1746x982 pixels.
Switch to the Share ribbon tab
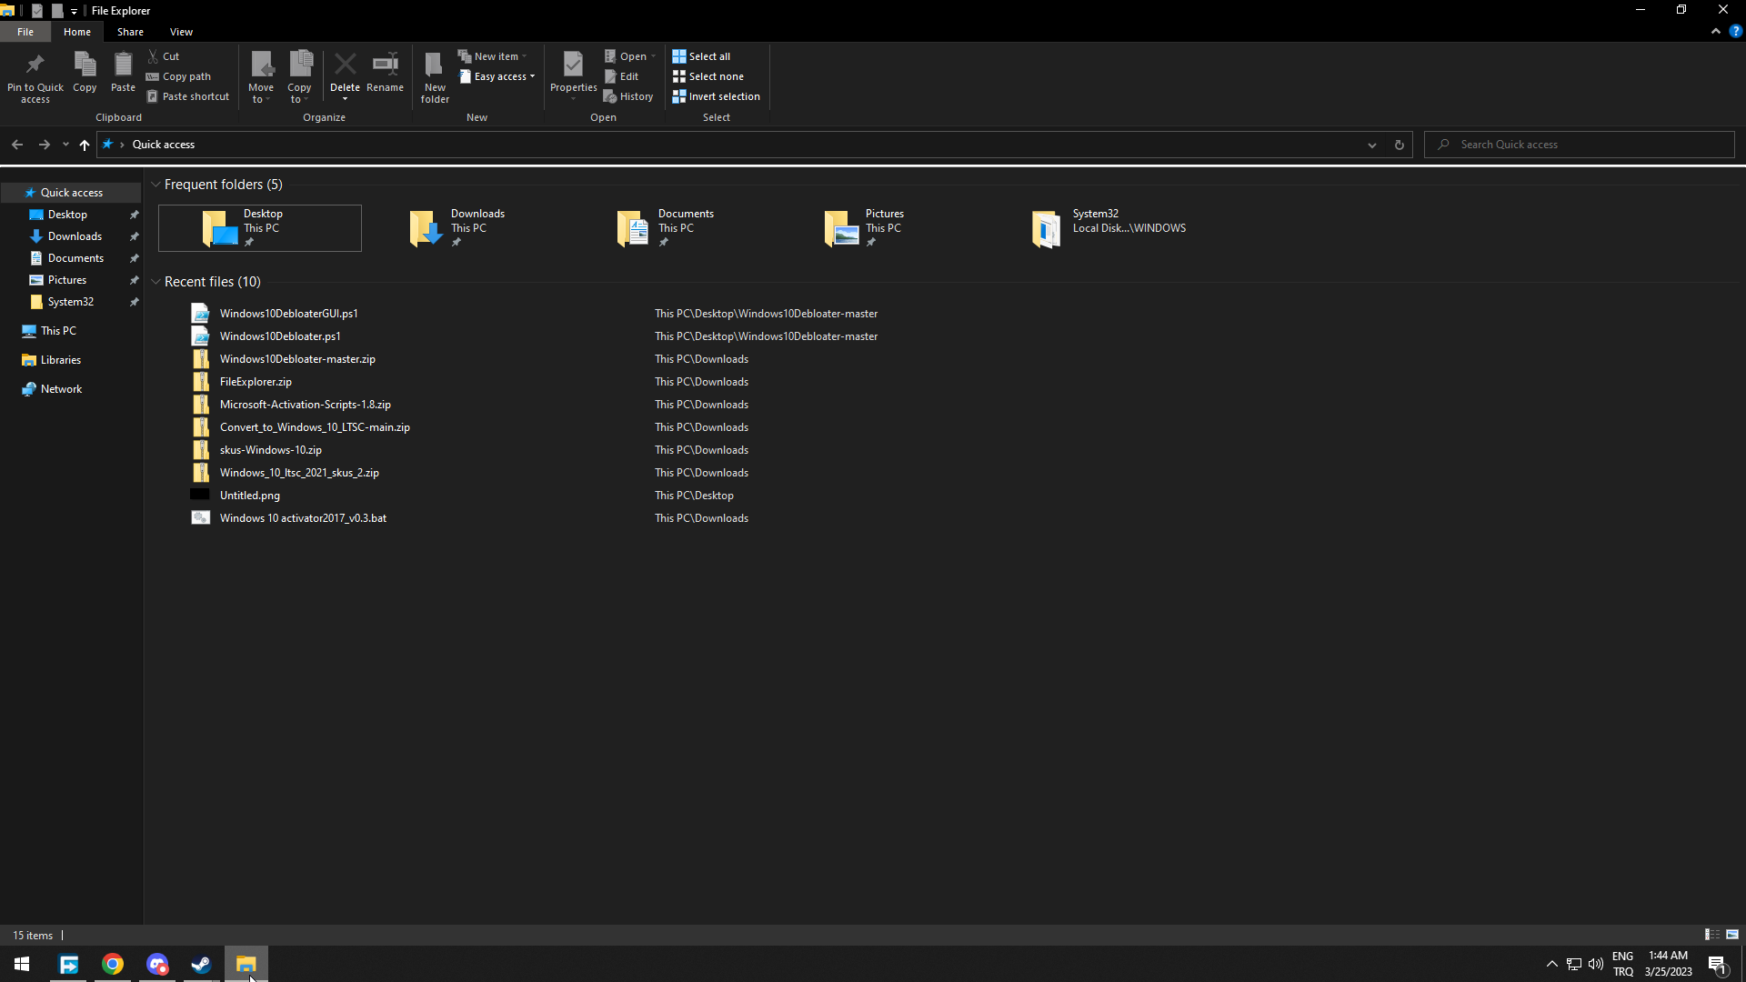tap(130, 32)
